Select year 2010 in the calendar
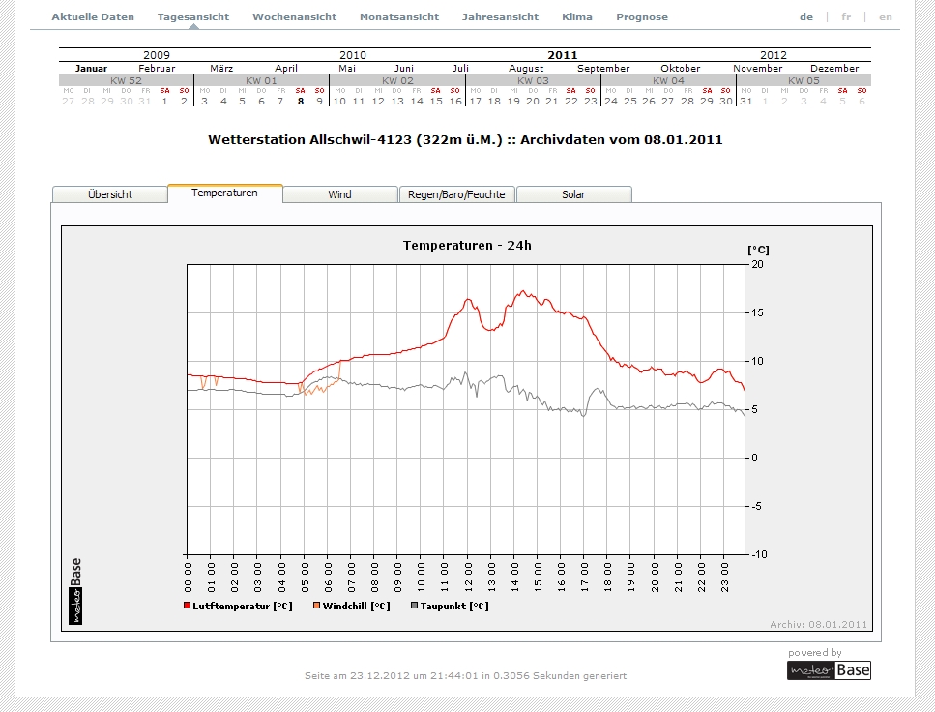 pos(352,55)
